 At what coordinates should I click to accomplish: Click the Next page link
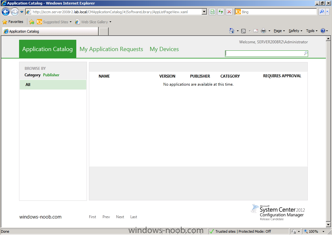(120, 217)
